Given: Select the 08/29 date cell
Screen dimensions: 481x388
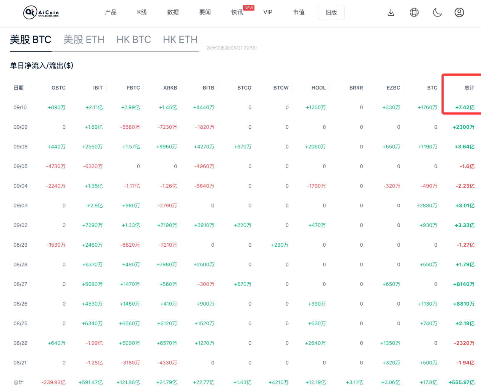Looking at the screenshot, I should point(20,245).
